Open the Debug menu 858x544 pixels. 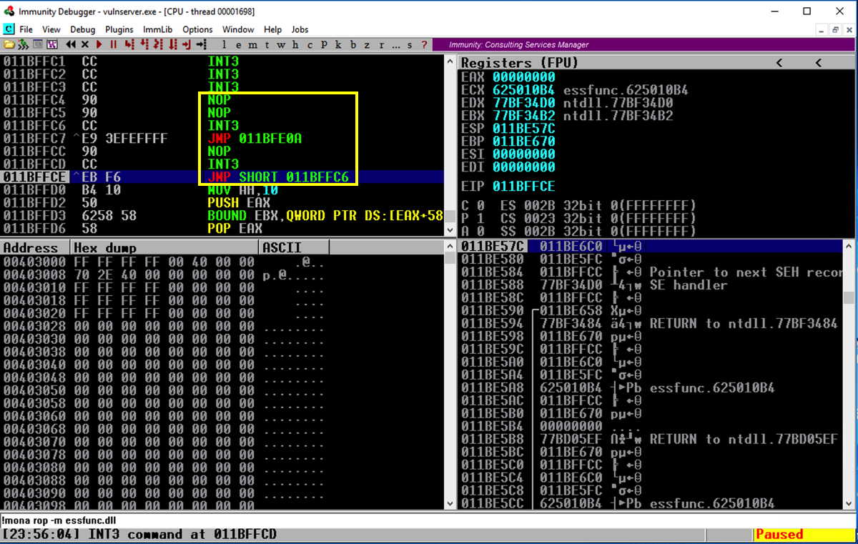(82, 29)
